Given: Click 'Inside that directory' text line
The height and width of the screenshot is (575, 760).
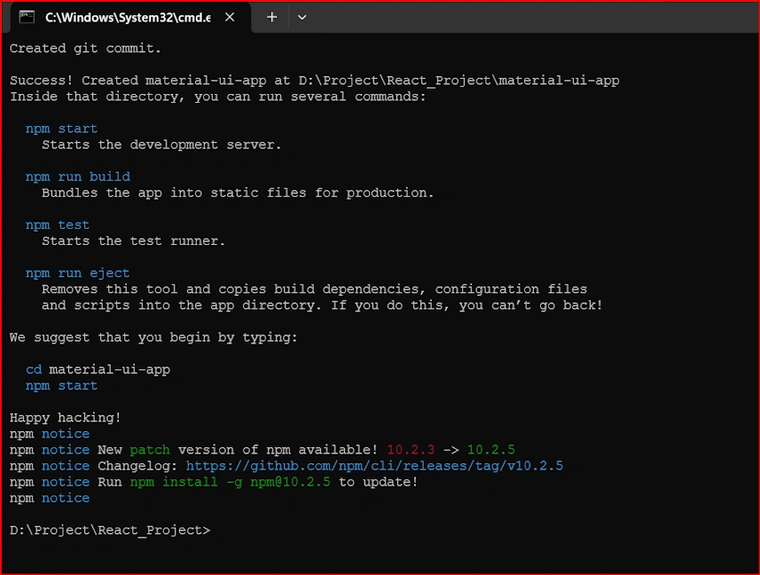Looking at the screenshot, I should (217, 97).
